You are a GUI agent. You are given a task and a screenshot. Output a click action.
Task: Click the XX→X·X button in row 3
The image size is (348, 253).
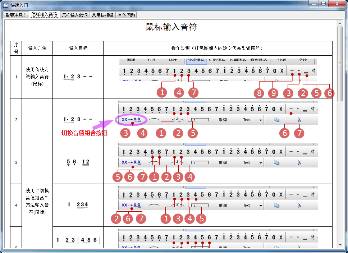(x=131, y=162)
